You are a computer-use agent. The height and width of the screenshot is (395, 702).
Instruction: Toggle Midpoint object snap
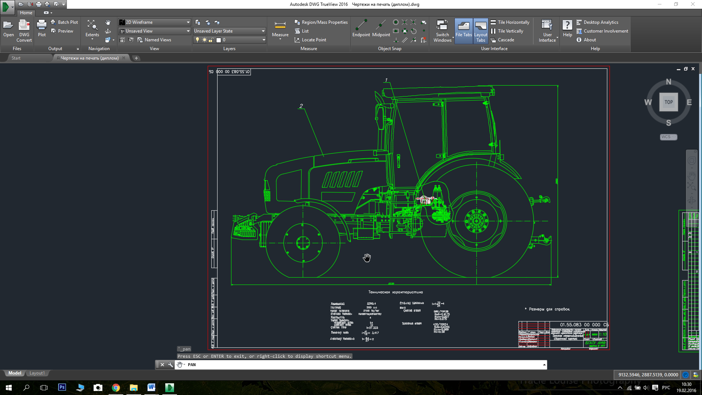(x=381, y=28)
